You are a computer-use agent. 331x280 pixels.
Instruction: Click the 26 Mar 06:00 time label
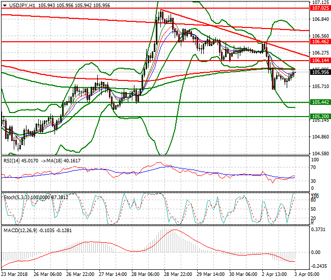(48, 274)
